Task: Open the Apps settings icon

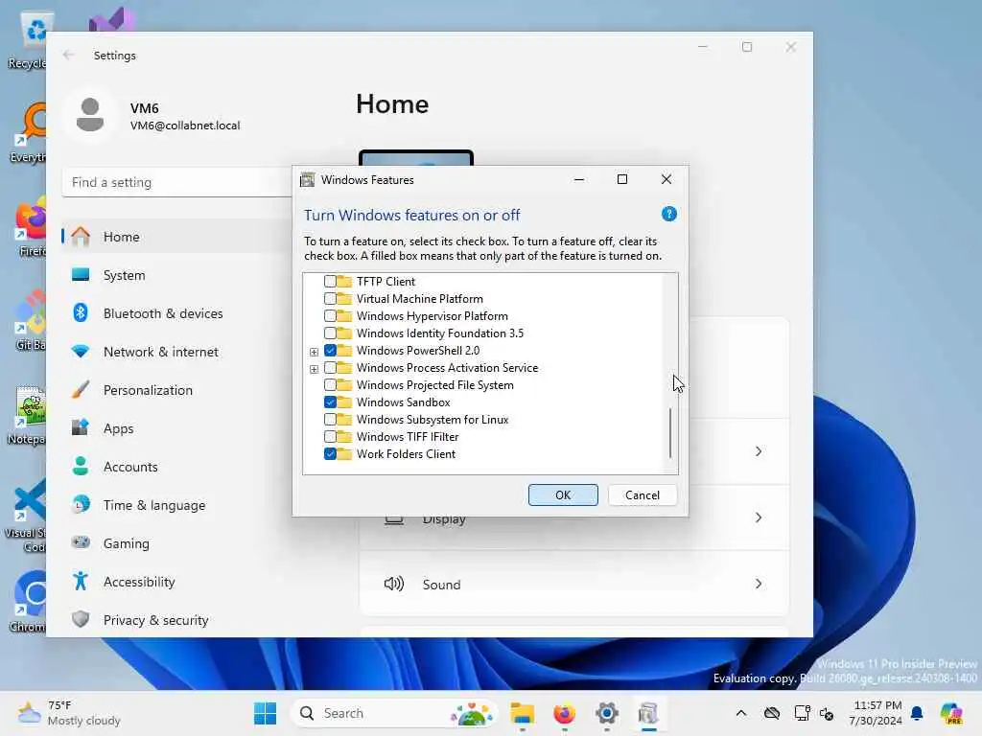Action: pyautogui.click(x=81, y=428)
